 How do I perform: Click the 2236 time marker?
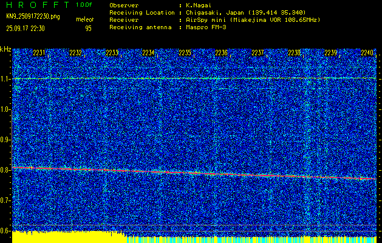coord(222,53)
